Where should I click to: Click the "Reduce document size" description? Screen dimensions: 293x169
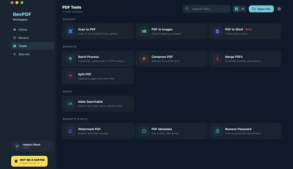click(x=165, y=61)
